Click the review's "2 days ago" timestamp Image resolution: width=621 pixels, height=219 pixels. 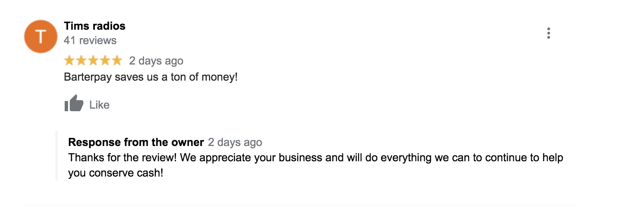click(x=156, y=61)
